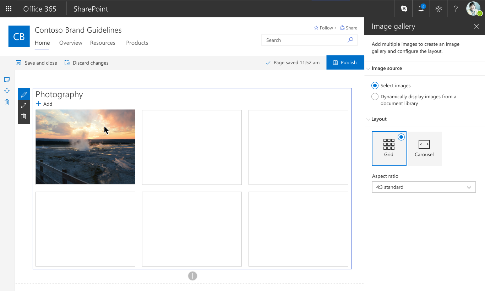
Task: Delete section using left rail trash icon
Action: tap(7, 102)
